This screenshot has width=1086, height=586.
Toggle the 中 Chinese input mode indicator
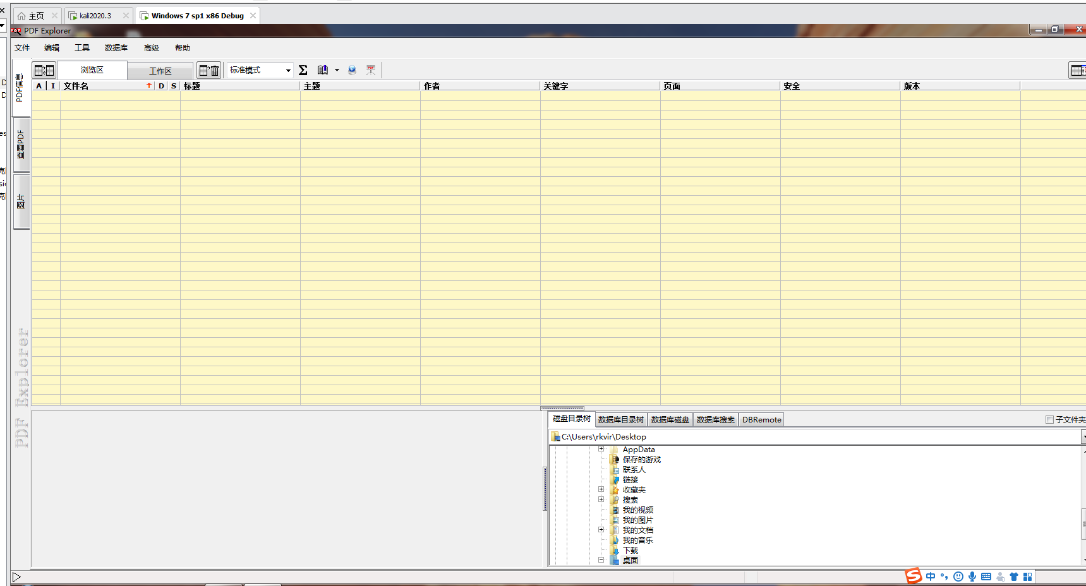click(931, 577)
